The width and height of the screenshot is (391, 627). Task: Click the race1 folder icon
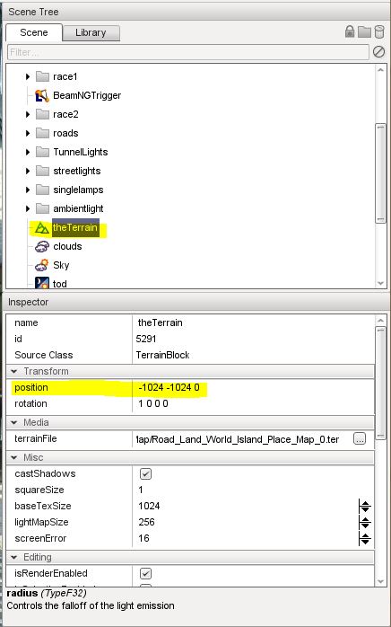point(42,76)
